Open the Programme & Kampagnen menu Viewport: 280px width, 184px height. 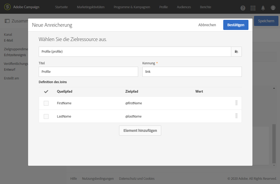tap(132, 7)
